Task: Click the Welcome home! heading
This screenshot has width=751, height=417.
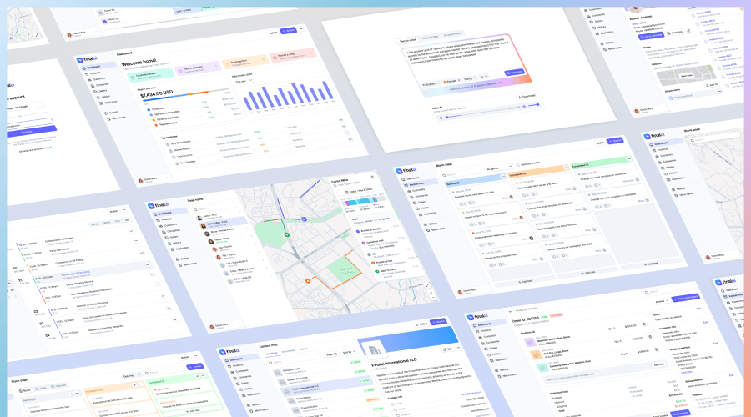Action: 139,63
